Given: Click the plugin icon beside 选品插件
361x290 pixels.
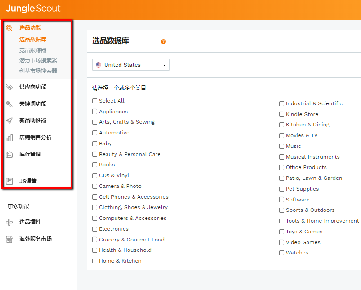Looking at the screenshot, I should tap(9, 222).
